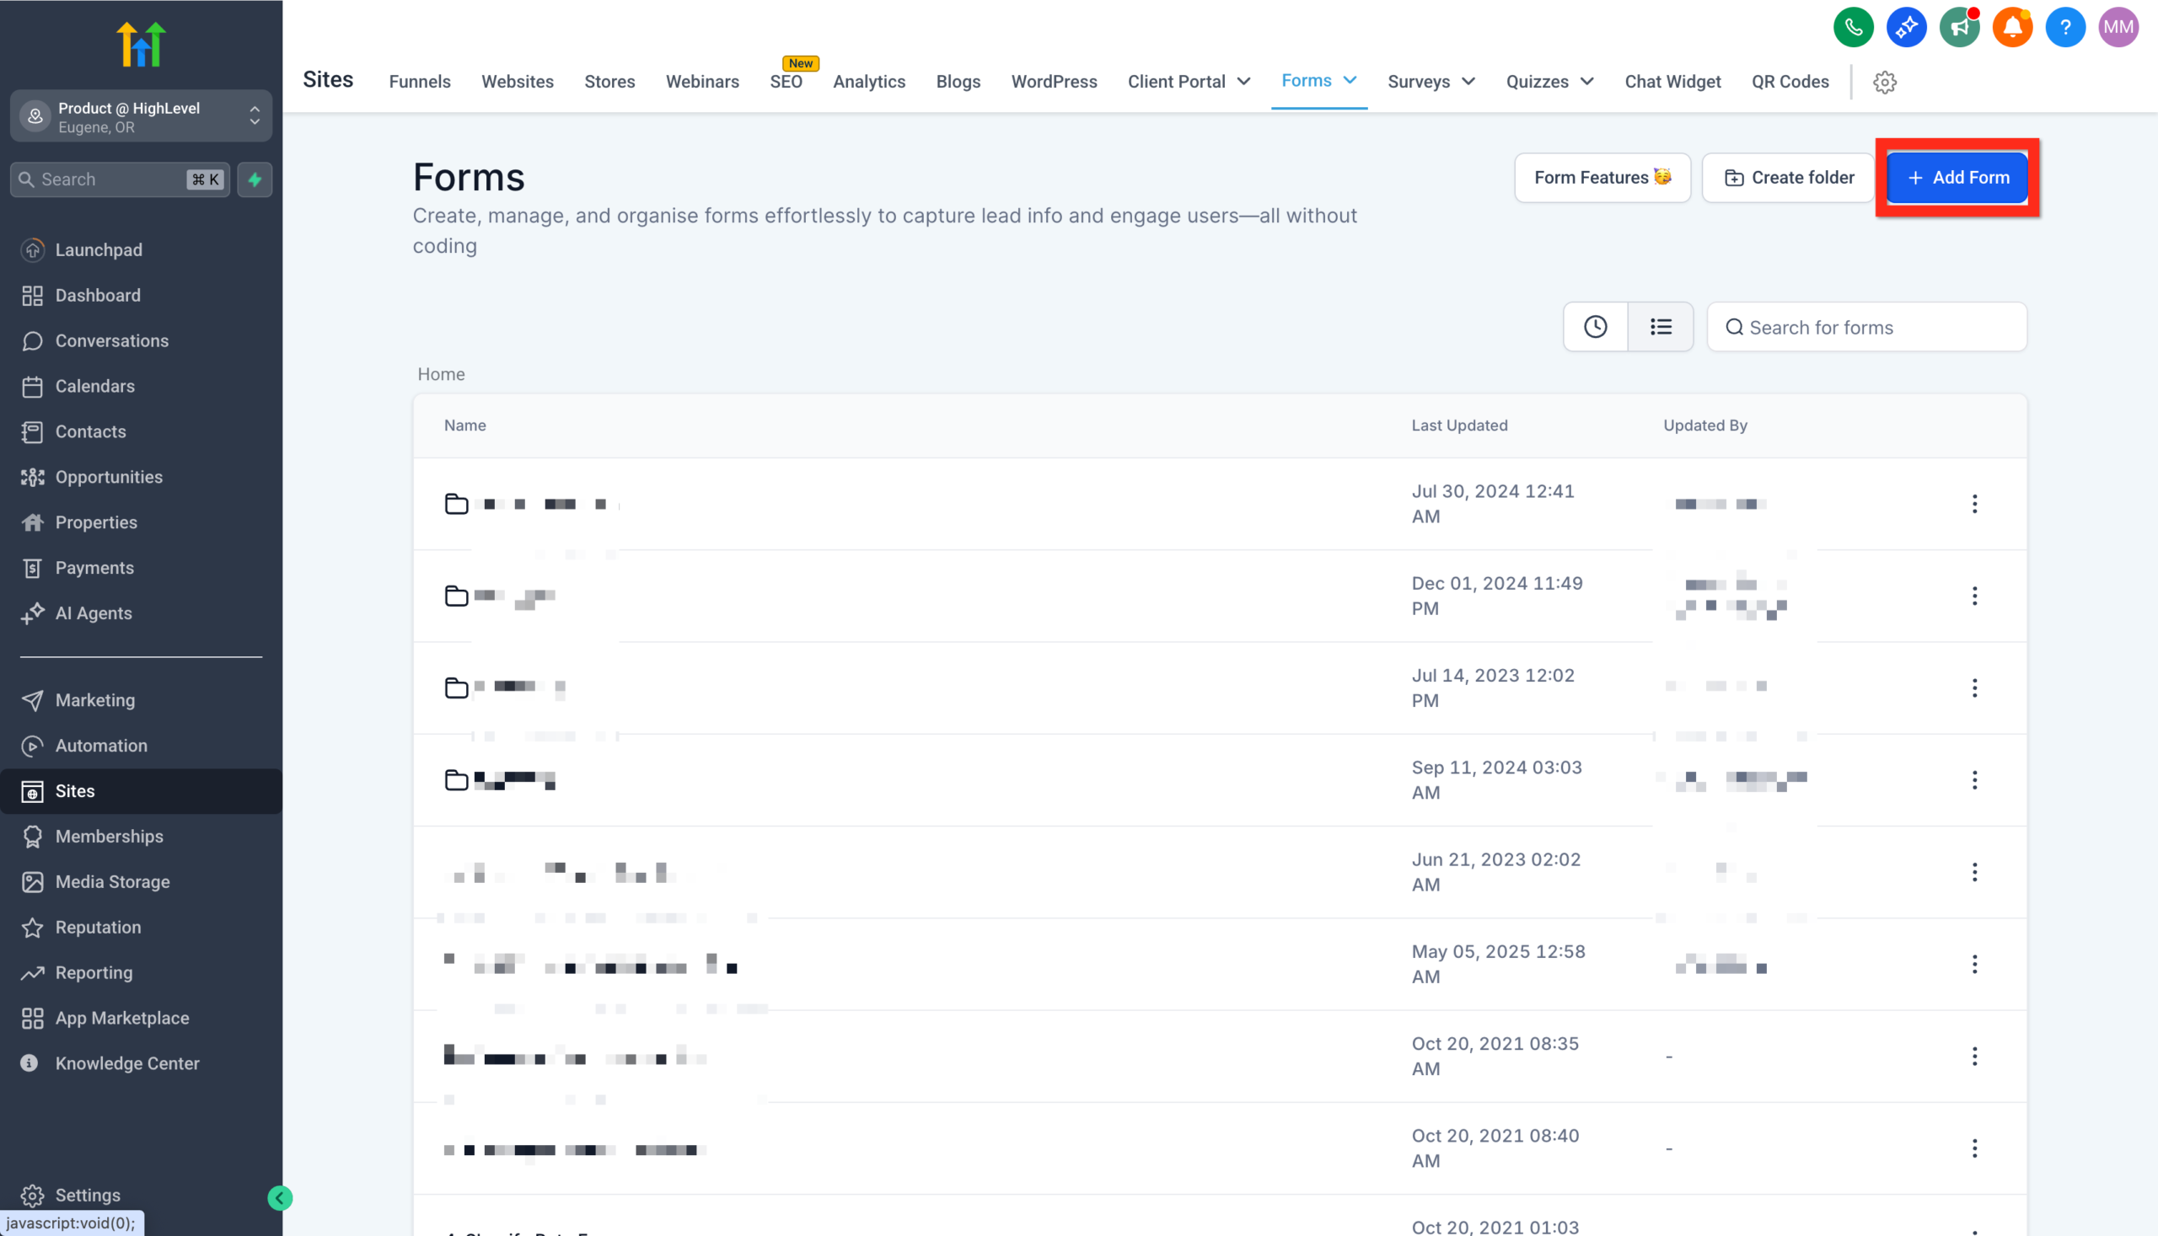Click the Add Form button

1958,178
